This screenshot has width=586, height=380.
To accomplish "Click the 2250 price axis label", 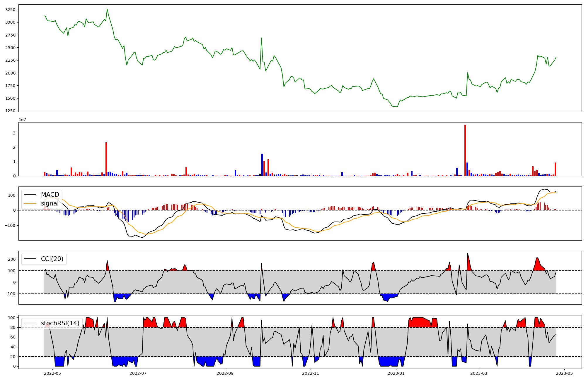I will [11, 60].
